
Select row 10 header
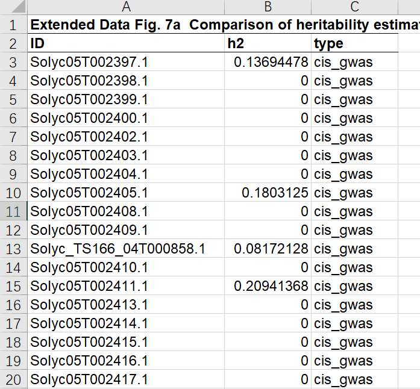[13, 193]
